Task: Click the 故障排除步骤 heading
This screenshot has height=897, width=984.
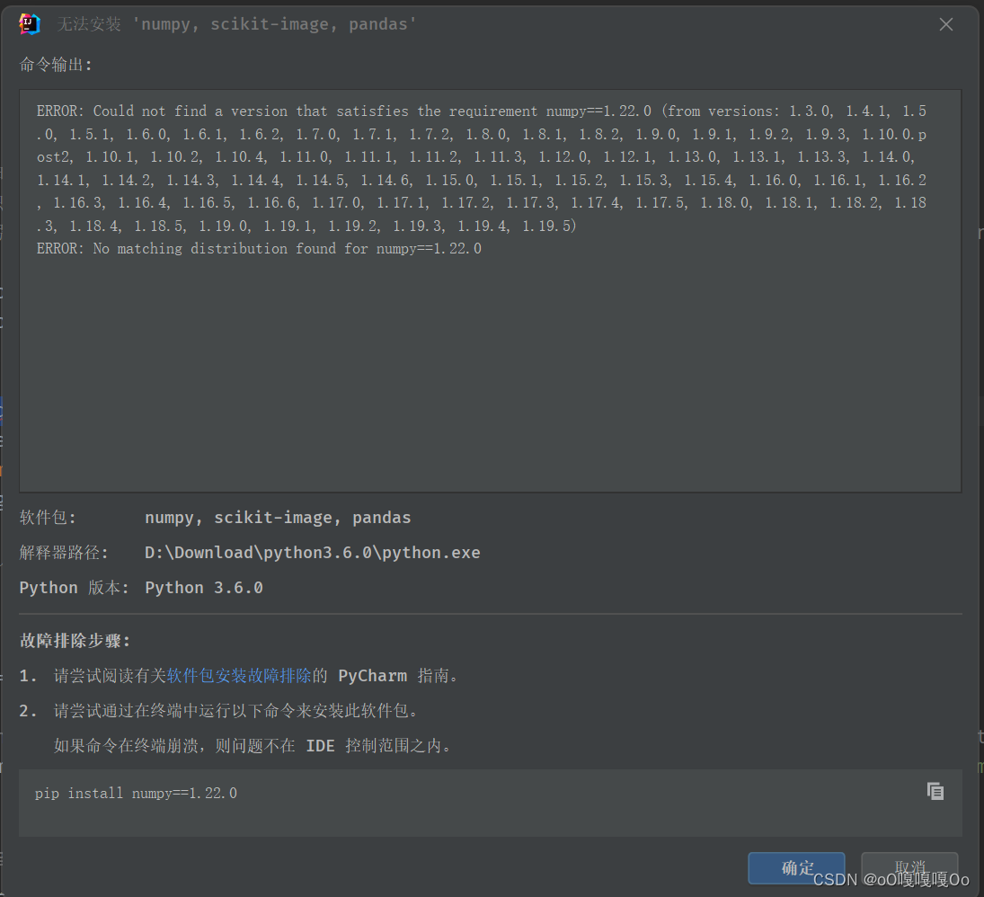Action: coord(75,640)
